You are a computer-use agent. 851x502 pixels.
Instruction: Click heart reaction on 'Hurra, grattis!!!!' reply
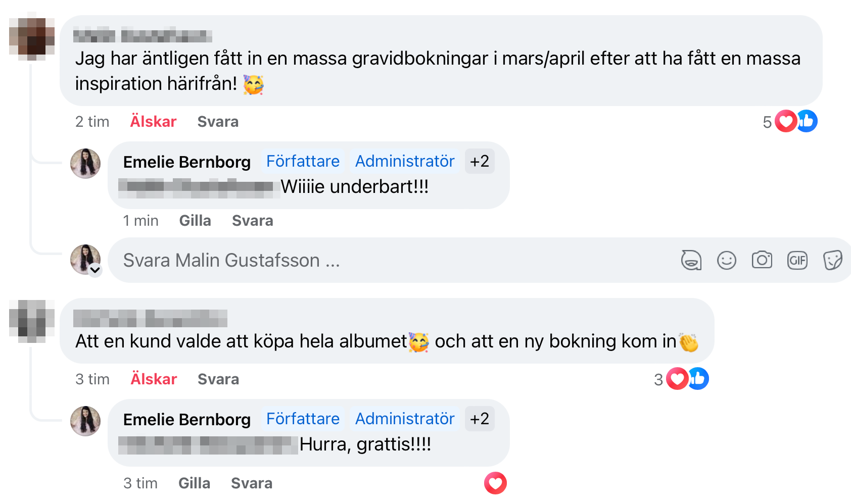[x=495, y=483]
